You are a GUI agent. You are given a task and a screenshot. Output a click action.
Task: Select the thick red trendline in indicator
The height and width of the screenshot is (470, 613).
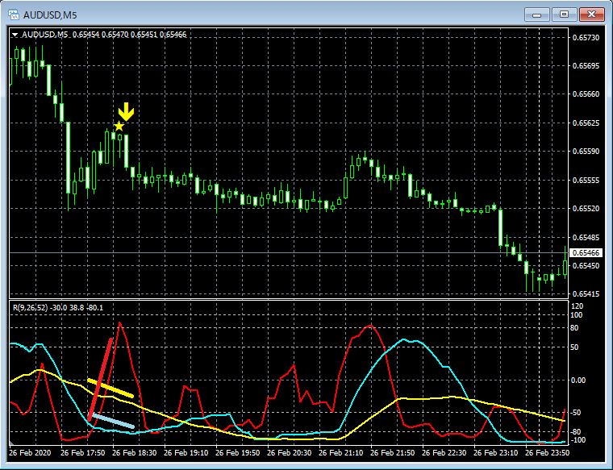click(101, 379)
